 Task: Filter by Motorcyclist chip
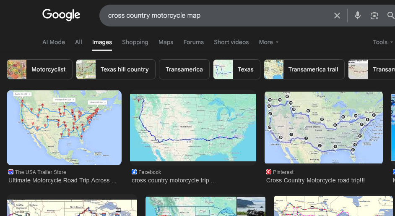tap(39, 69)
